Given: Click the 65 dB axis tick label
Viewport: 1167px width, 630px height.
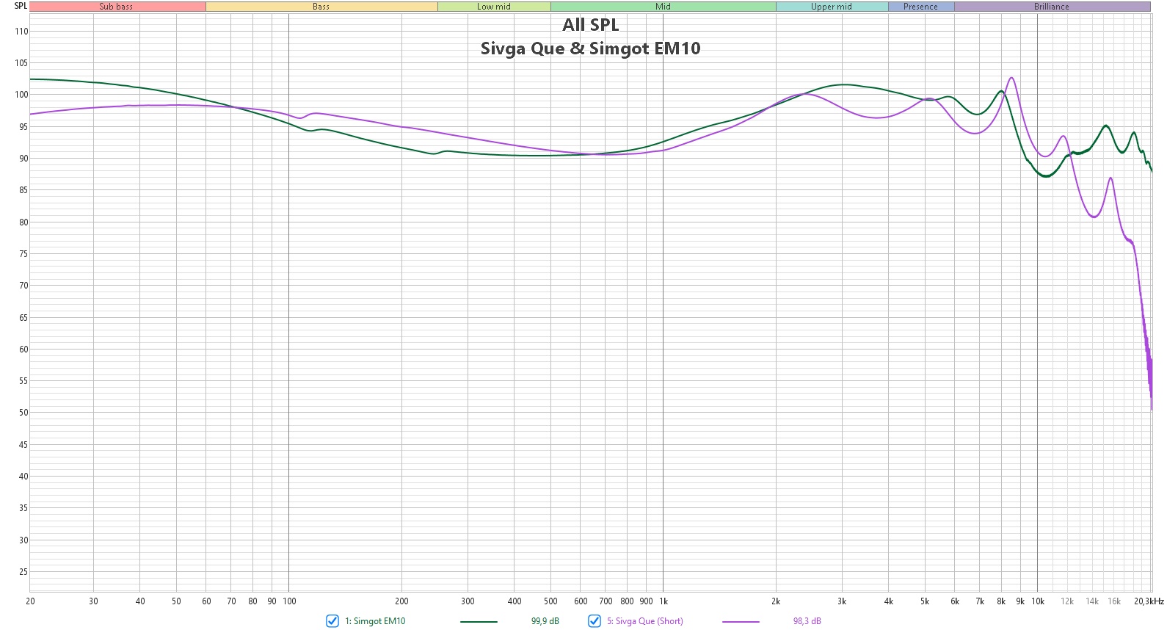Looking at the screenshot, I should (x=23, y=318).
